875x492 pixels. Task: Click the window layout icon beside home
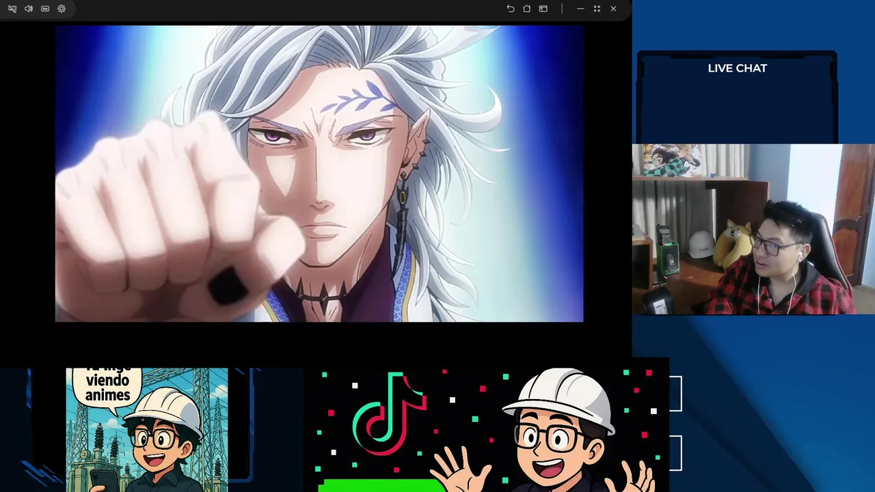pyautogui.click(x=543, y=9)
